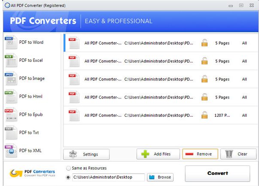This screenshot has height=186, width=259.
Task: Select the Same as Resources radio button
Action: [x=68, y=168]
